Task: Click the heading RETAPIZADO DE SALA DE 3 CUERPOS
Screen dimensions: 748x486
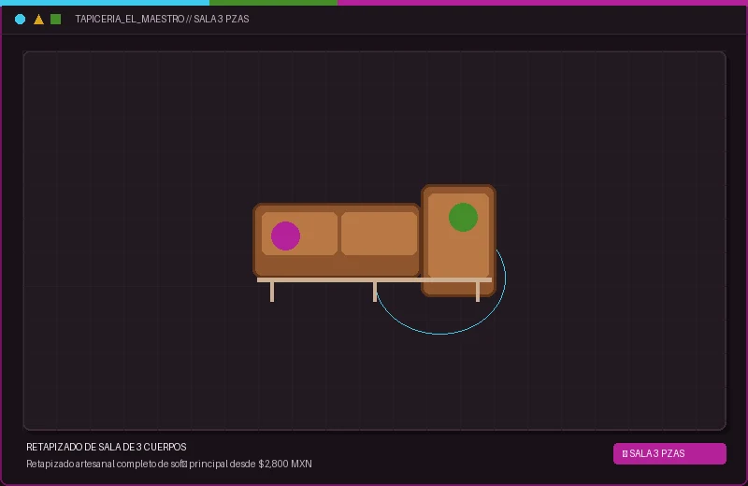Action: (x=107, y=447)
